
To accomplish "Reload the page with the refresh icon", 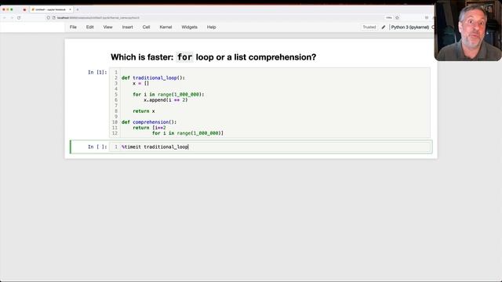I will (x=19, y=18).
